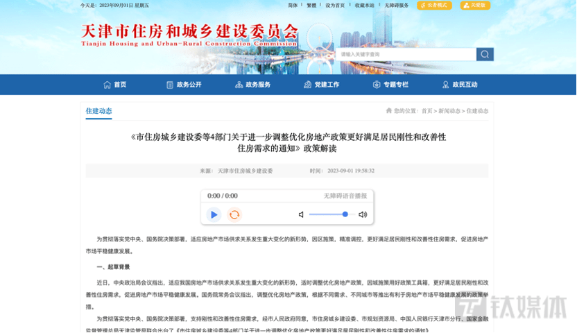
Task: Open 首页 home in navigation bar
Action: click(115, 85)
